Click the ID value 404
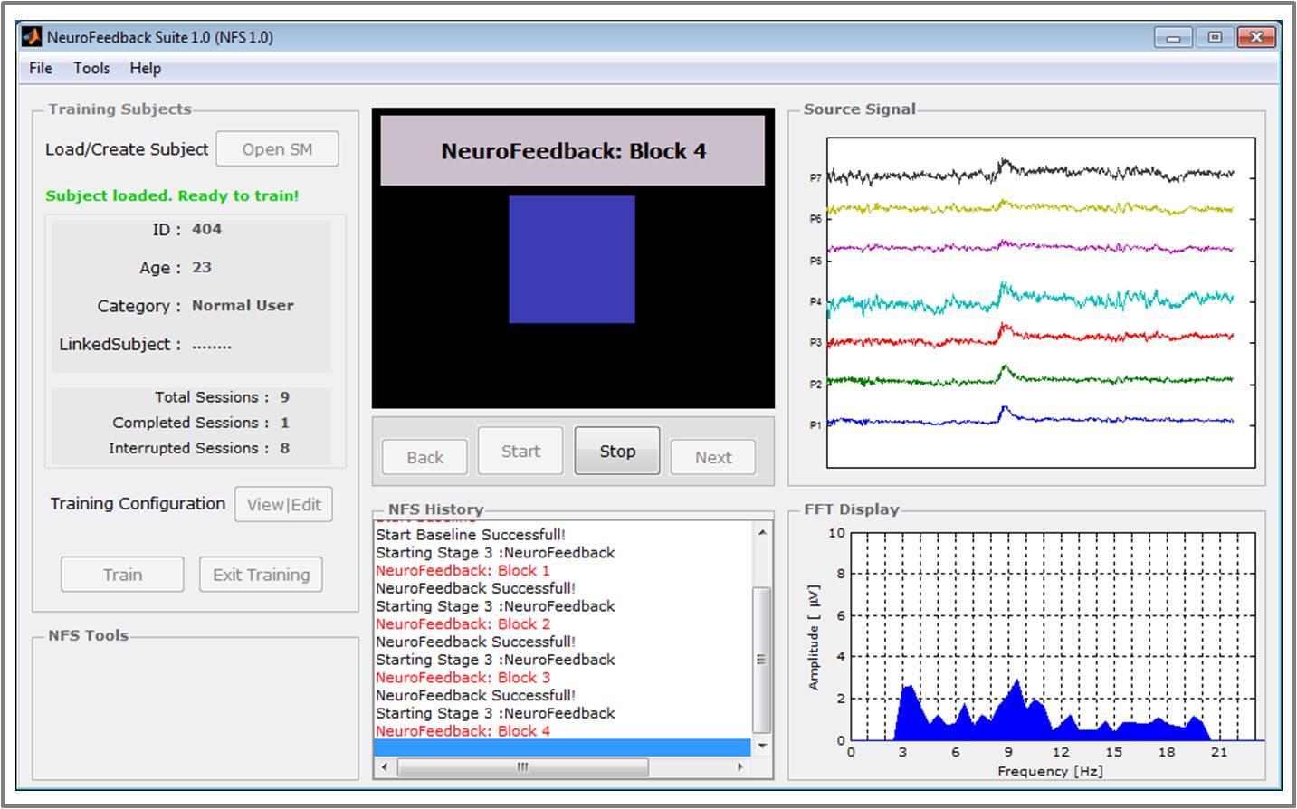Screen dimensions: 1297x809 (x=206, y=229)
